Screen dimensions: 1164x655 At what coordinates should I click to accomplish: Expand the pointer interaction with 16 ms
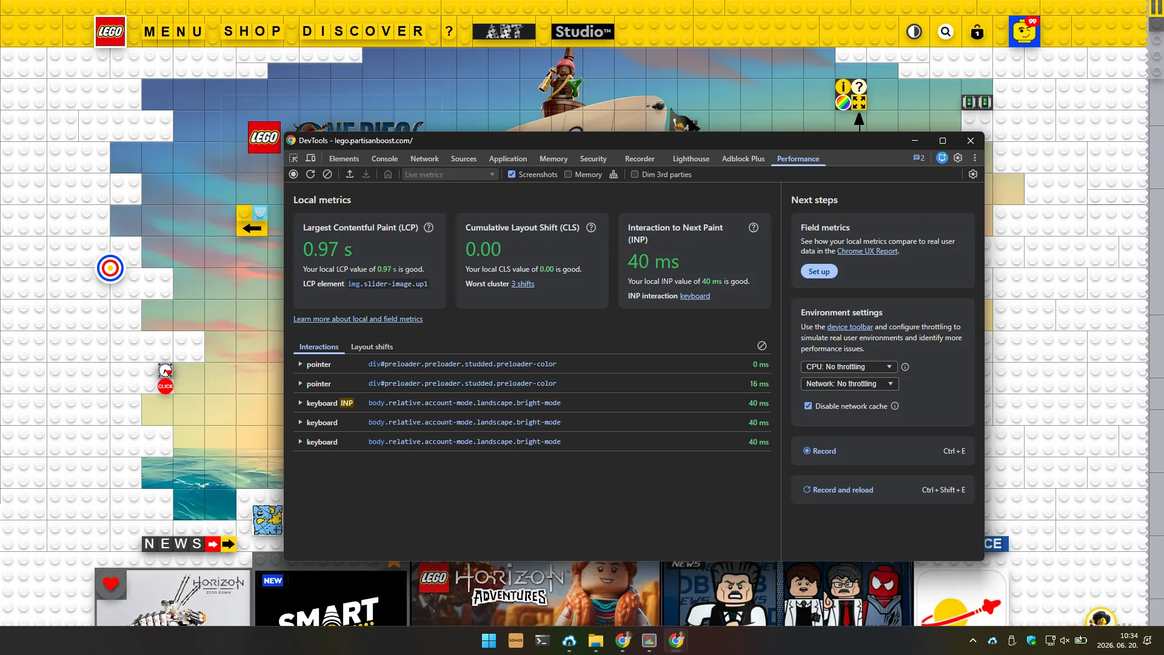(300, 383)
